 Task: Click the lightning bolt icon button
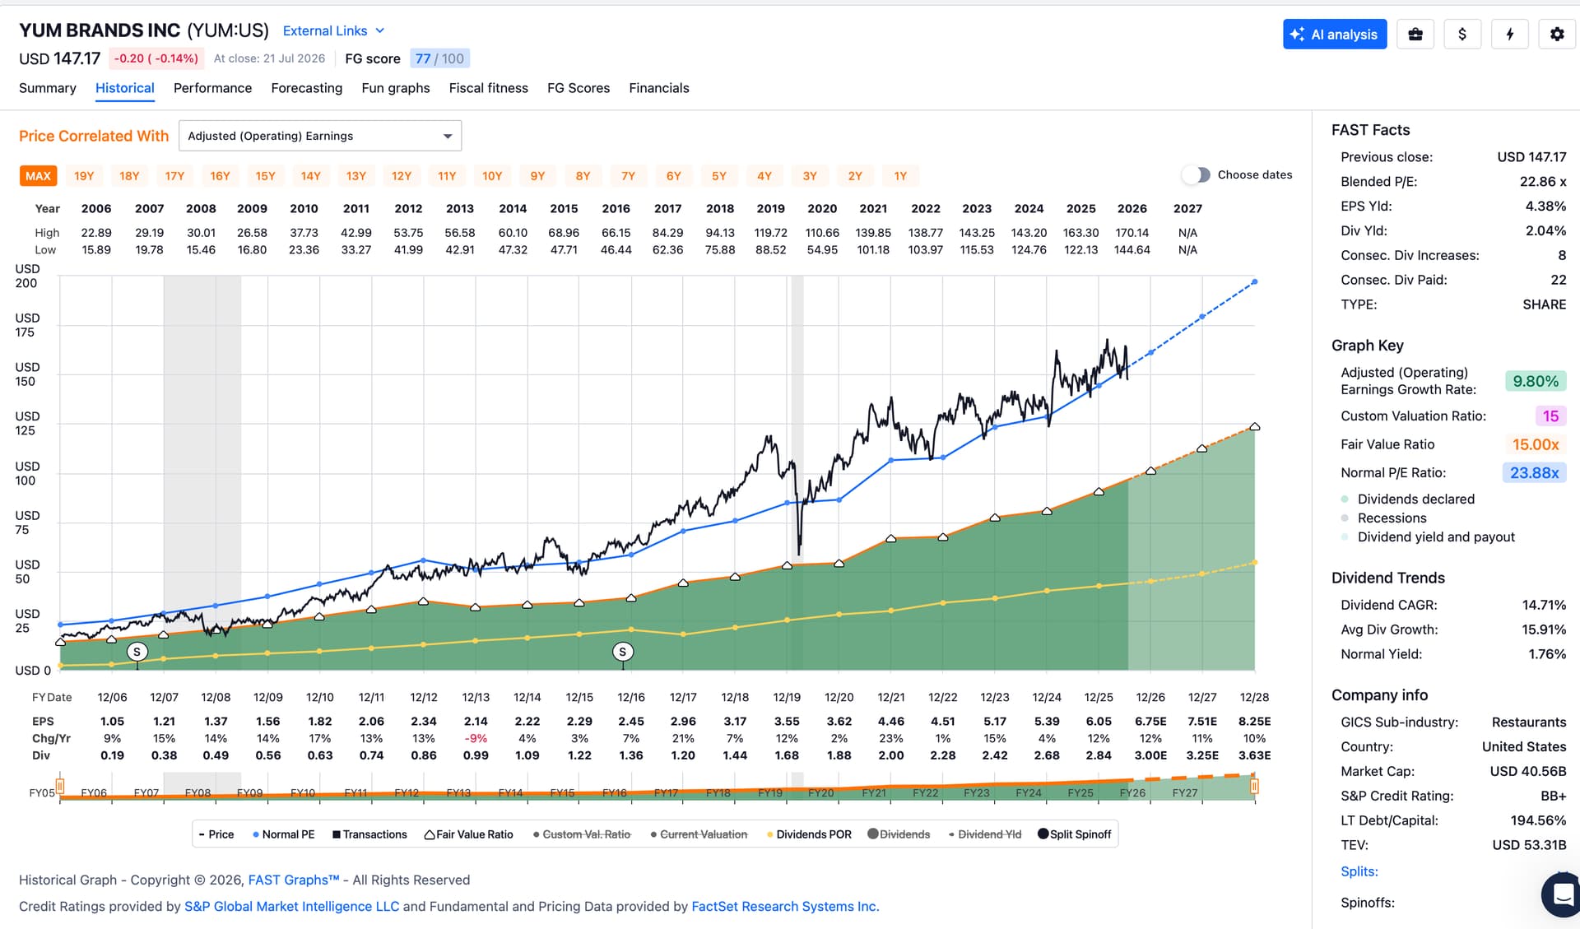pyautogui.click(x=1510, y=34)
